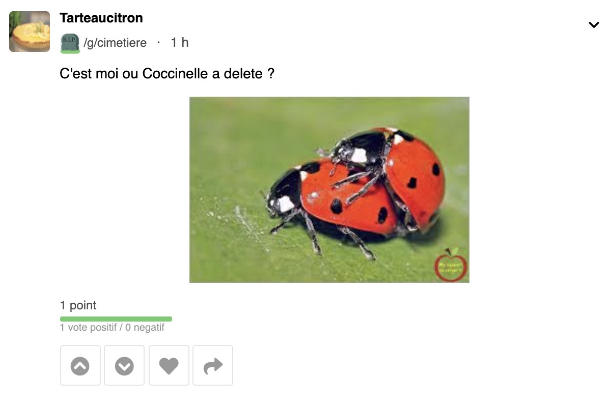Enlarge the ladybugs photo thumbnail

329,190
